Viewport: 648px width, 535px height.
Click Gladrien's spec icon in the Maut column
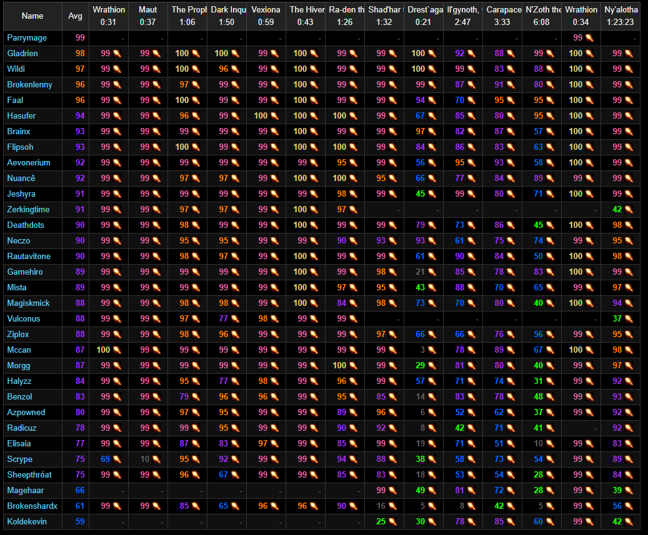(157, 54)
